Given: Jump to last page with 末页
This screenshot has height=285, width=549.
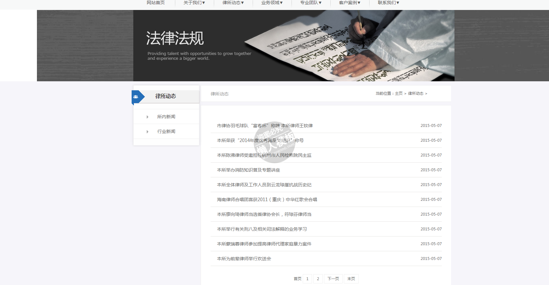Looking at the screenshot, I should coord(351,279).
